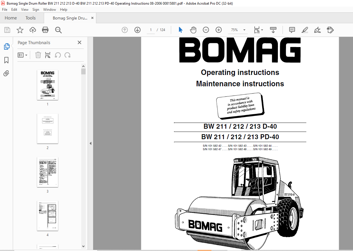The height and width of the screenshot is (251, 353).
Task: Print the document with the printer icon
Action: [45, 30]
